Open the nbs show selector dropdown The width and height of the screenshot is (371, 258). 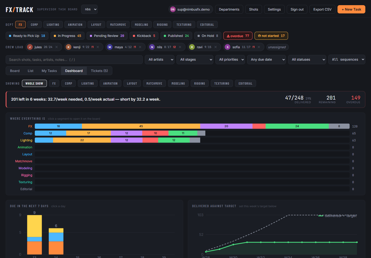[89, 9]
